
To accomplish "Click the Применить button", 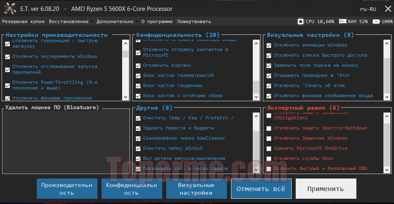I will (x=326, y=189).
